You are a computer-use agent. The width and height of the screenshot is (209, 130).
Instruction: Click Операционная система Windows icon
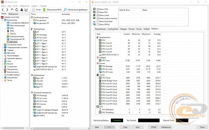pyautogui.click(x=5, y=47)
